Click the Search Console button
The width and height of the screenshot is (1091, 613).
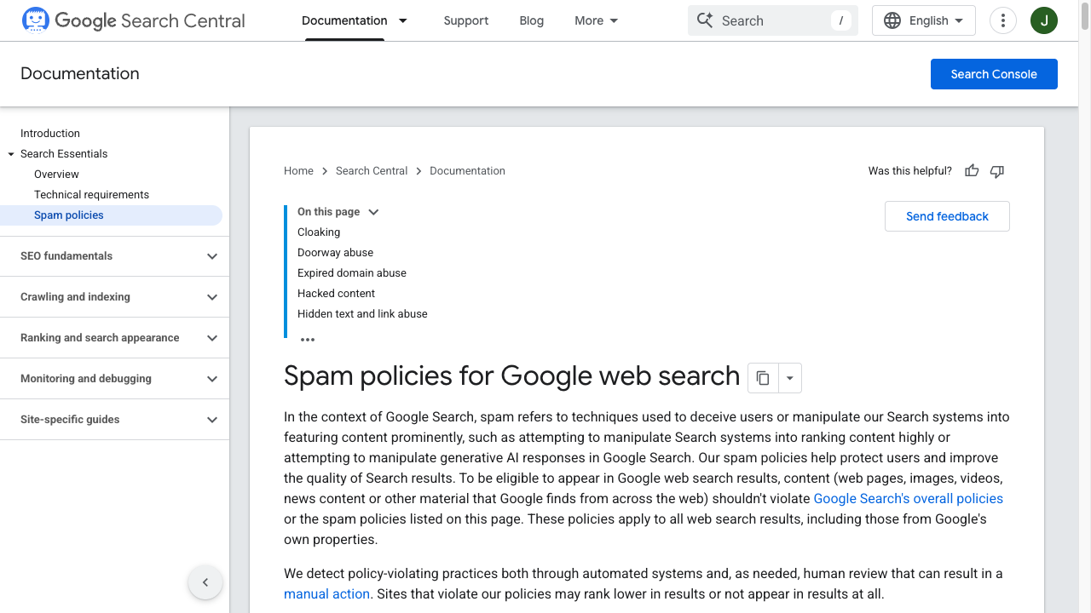click(994, 74)
